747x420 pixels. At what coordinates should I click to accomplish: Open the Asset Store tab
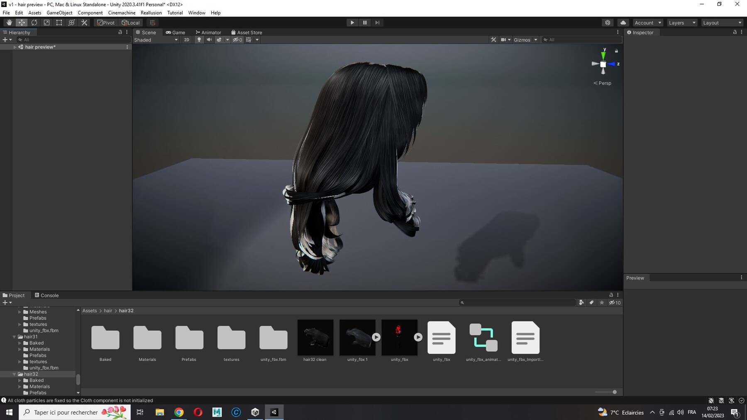point(247,32)
